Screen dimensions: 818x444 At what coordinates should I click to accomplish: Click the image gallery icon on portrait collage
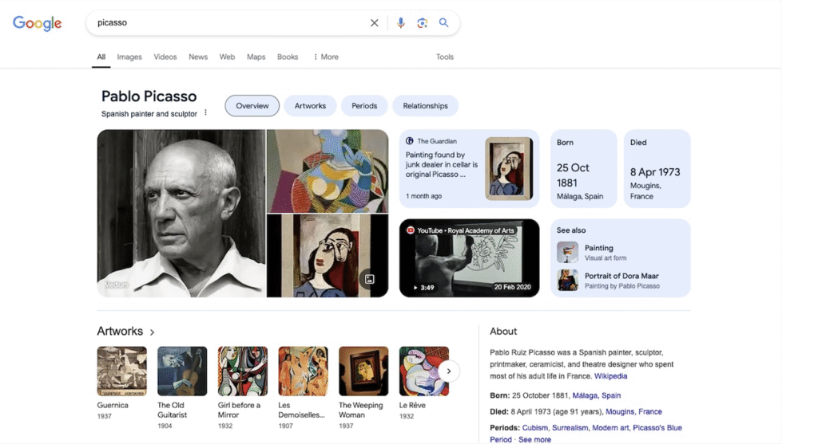click(368, 278)
